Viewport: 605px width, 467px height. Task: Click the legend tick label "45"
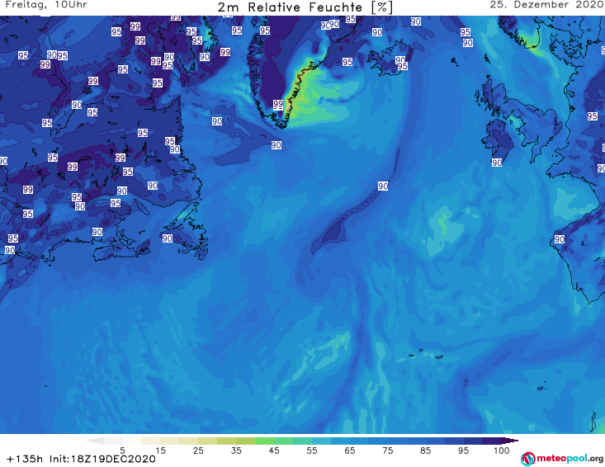[274, 450]
